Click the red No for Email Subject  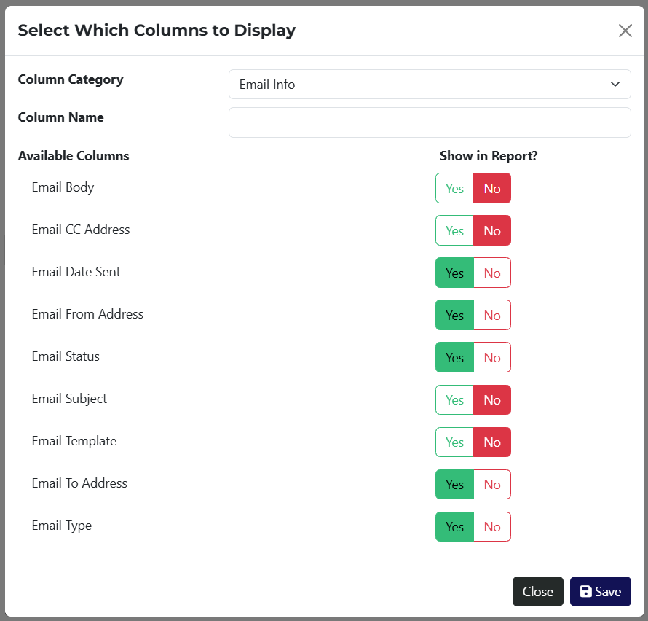tap(492, 399)
